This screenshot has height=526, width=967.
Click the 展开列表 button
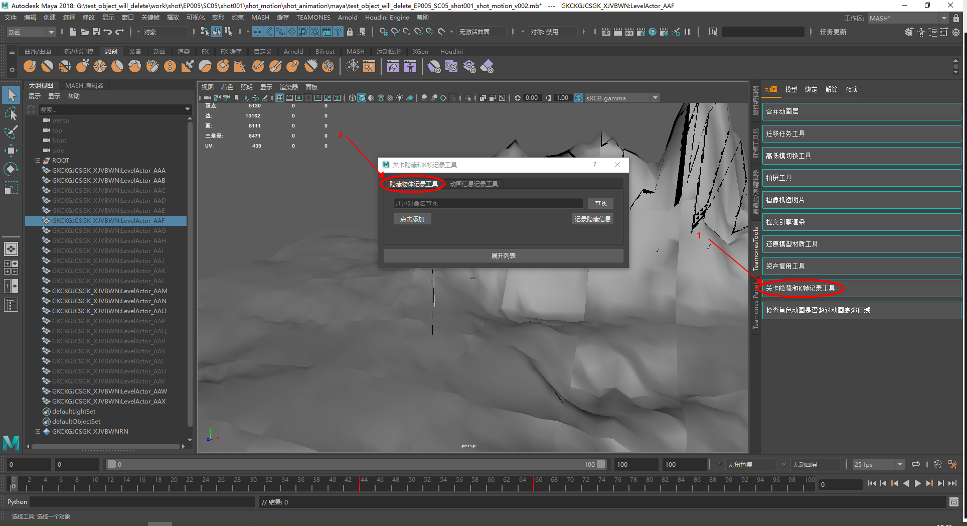tap(503, 256)
